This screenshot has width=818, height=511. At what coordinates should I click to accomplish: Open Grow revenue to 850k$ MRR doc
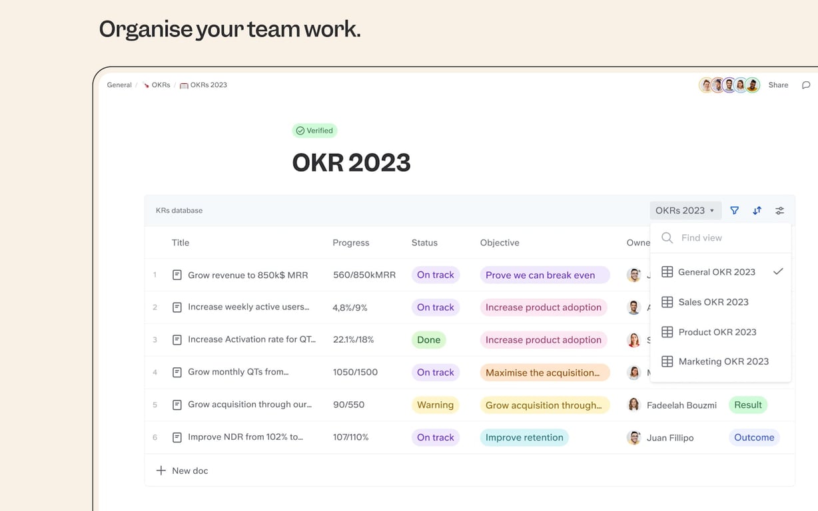point(248,275)
